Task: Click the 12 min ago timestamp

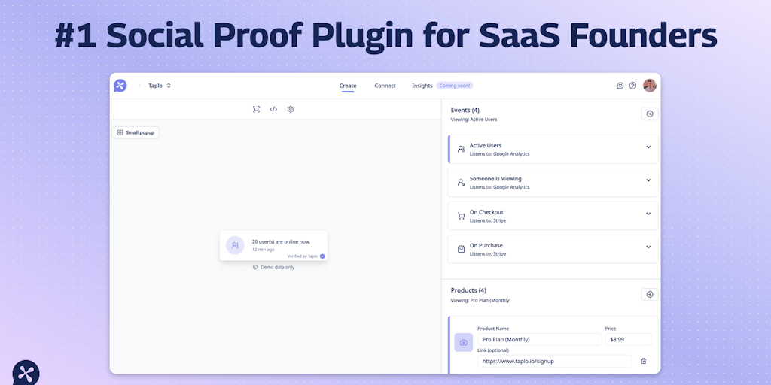Action: click(263, 250)
